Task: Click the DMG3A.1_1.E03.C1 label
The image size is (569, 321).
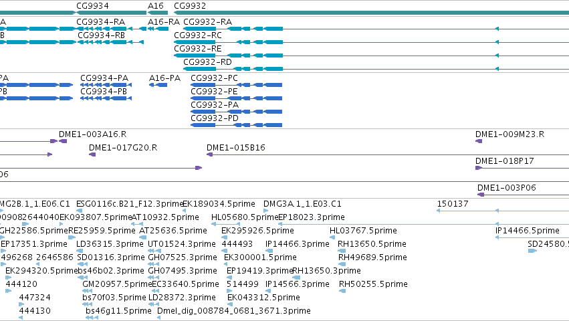Action: point(302,204)
